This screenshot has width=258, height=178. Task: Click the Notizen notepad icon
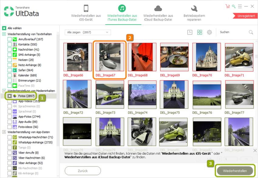click(x=15, y=60)
